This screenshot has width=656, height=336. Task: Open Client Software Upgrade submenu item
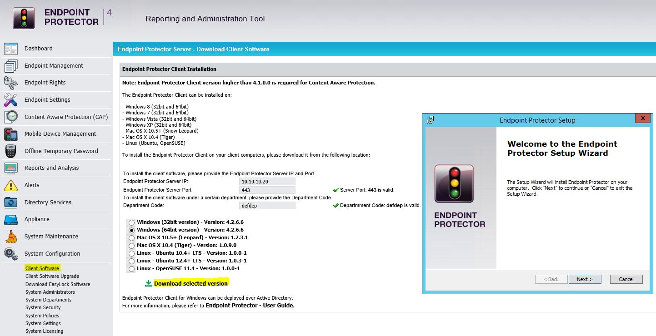click(52, 276)
